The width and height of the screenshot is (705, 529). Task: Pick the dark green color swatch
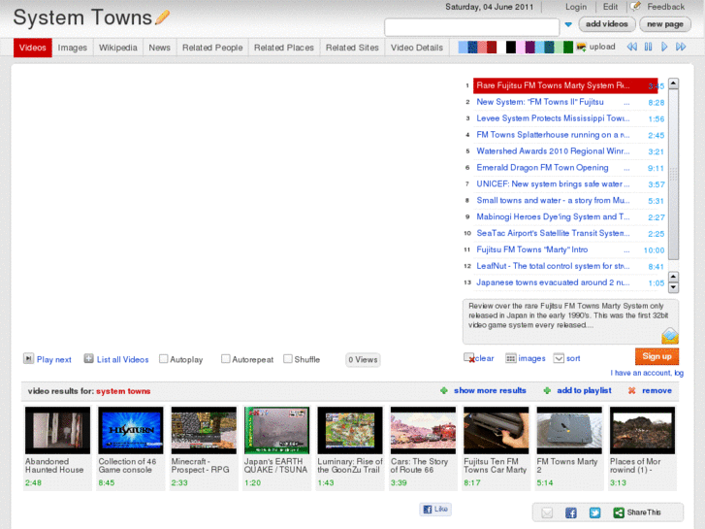point(568,47)
